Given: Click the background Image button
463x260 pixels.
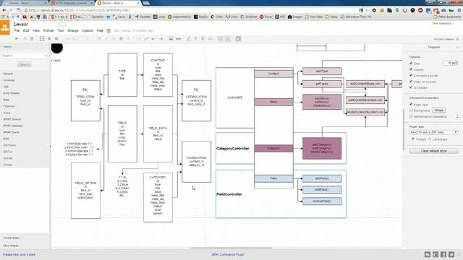Looking at the screenshot, I should pos(439,110).
